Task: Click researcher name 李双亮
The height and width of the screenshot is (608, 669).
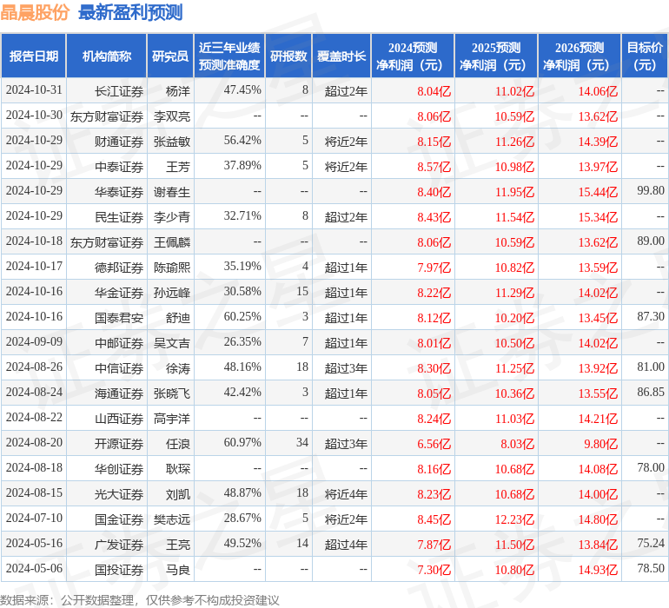Action: 172,116
